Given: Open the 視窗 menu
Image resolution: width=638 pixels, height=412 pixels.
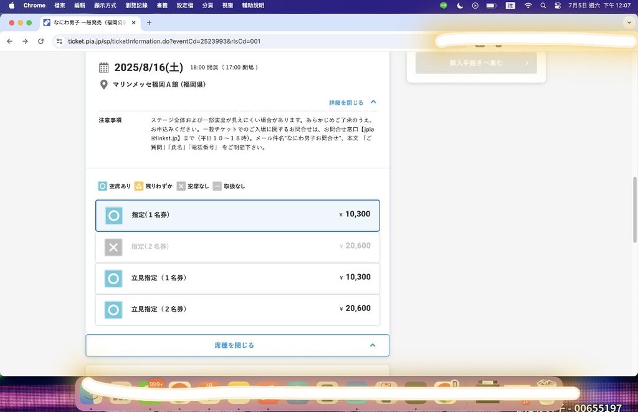Looking at the screenshot, I should click(228, 5).
